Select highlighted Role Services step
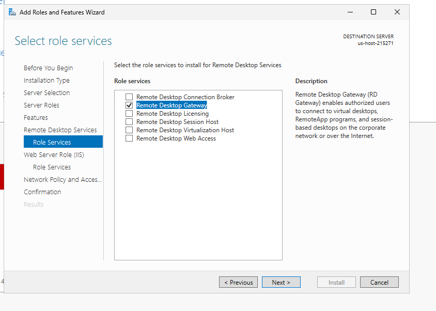436x311 pixels. click(63, 142)
